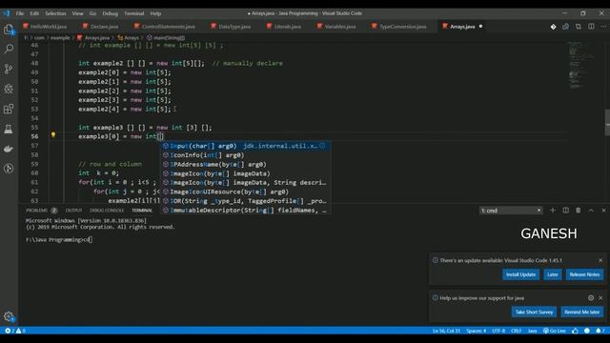Image resolution: width=610 pixels, height=343 pixels.
Task: Open the Search view in activity bar
Action: pyautogui.click(x=9, y=49)
